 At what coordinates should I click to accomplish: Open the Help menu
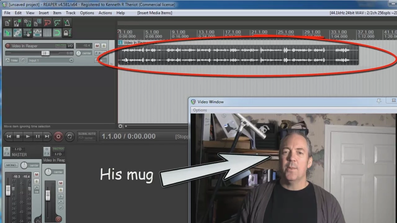tap(121, 13)
